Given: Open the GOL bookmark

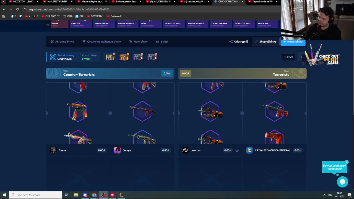Looking at the screenshot, I should (80, 16).
